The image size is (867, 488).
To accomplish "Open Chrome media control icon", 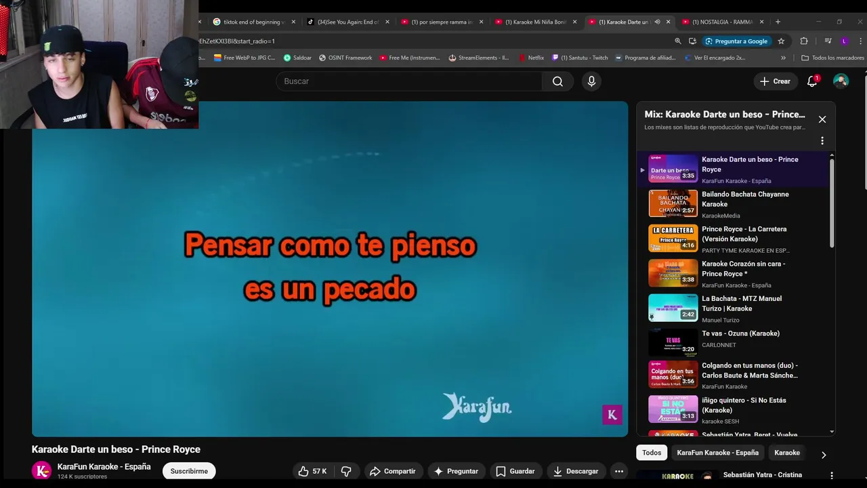I will pyautogui.click(x=828, y=41).
